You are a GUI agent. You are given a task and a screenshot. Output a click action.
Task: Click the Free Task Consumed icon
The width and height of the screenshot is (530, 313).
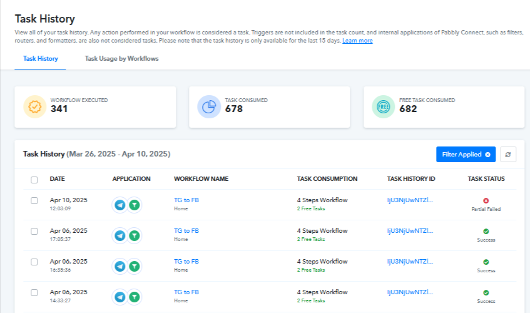pos(383,107)
